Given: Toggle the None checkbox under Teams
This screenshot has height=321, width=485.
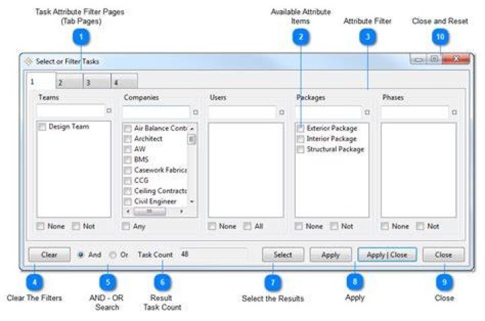Looking at the screenshot, I should (40, 226).
